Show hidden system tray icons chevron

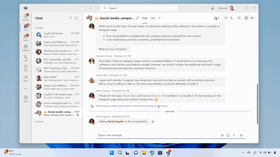click(x=243, y=153)
